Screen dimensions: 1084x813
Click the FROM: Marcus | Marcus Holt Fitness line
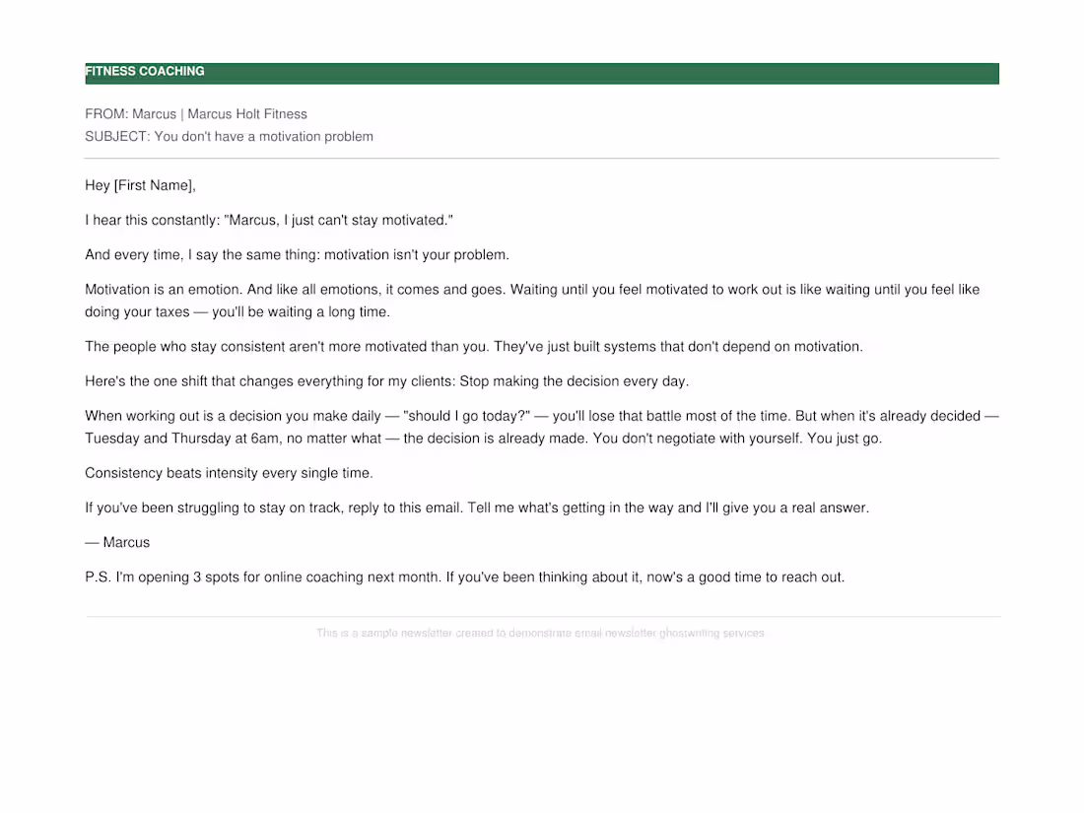click(196, 114)
